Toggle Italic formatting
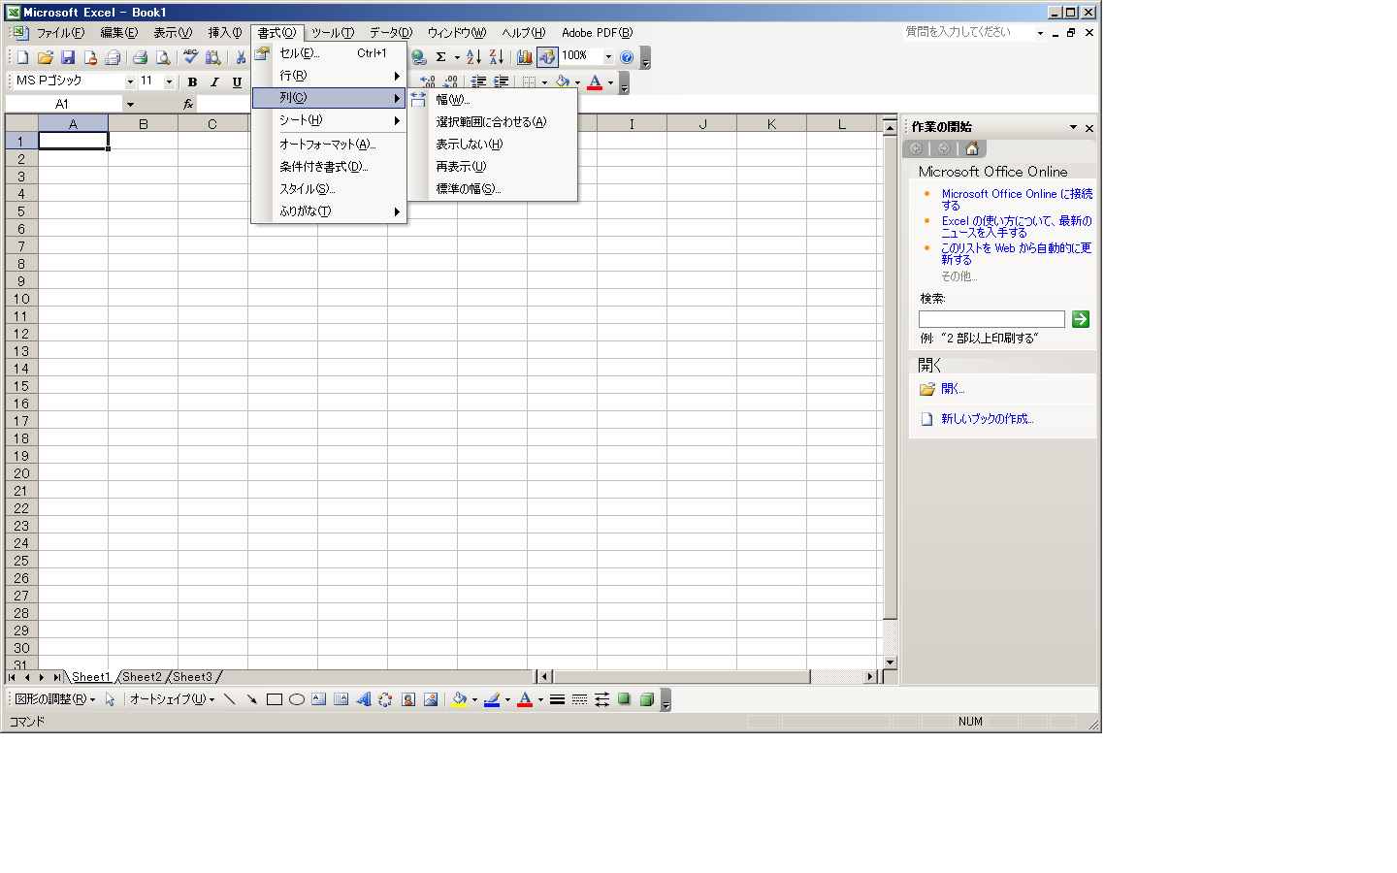The width and height of the screenshot is (1397, 873). [214, 82]
